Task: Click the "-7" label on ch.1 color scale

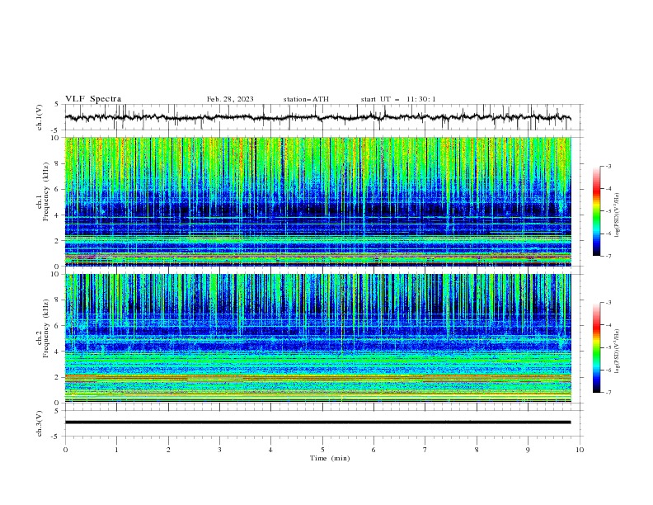Action: [608, 256]
